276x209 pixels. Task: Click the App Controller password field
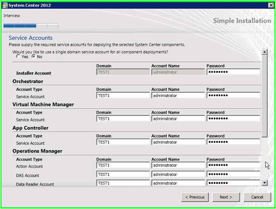pyautogui.click(x=233, y=142)
